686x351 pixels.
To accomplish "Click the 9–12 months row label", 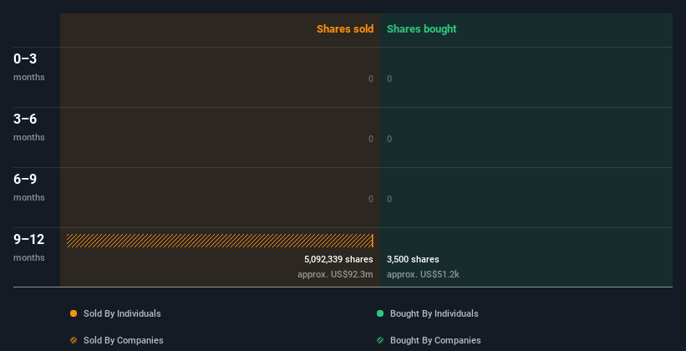I will 29,247.
